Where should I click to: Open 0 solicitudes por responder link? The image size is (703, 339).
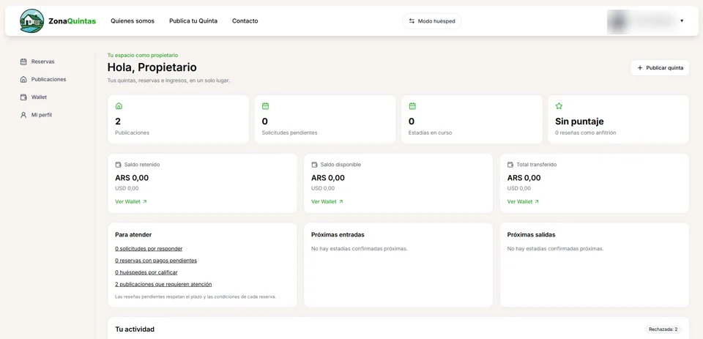click(x=149, y=248)
